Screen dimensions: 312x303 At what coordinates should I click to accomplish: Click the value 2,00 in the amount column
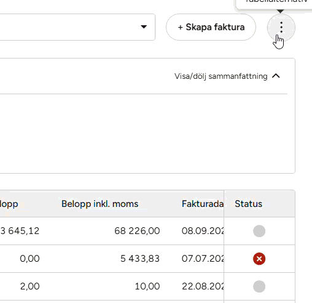[x=29, y=286]
